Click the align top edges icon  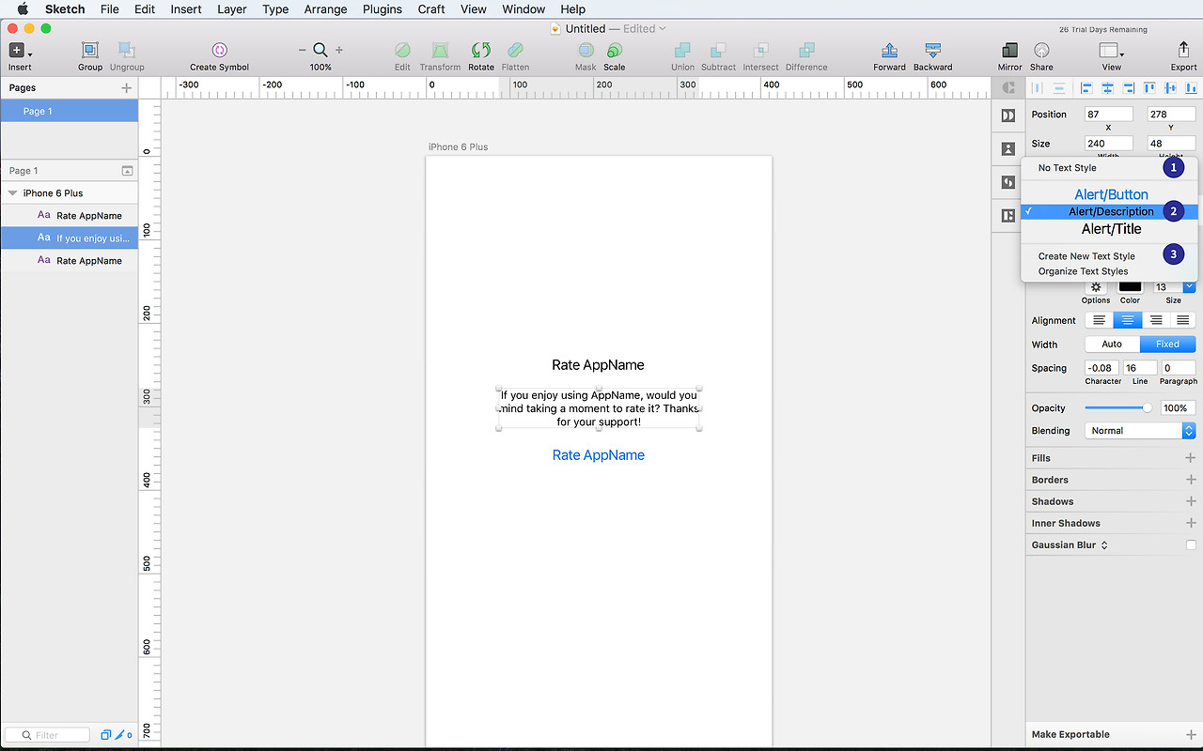point(1148,88)
